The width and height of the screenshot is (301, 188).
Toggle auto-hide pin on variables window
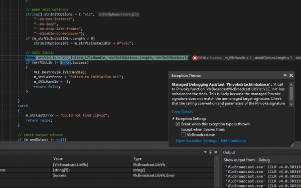click(x=210, y=152)
